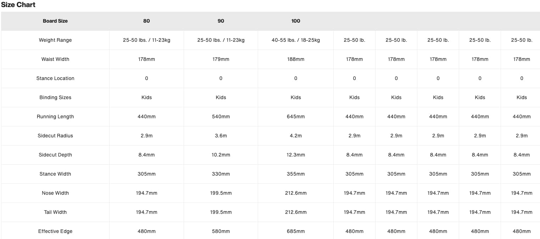Screen dimensions: 540x239
Task: Click the Waist Width row label
Action: [55, 59]
